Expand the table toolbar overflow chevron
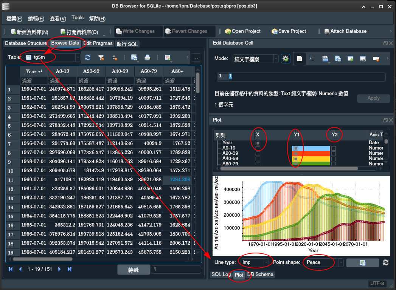Viewport: 396px width, 290px height. point(187,57)
